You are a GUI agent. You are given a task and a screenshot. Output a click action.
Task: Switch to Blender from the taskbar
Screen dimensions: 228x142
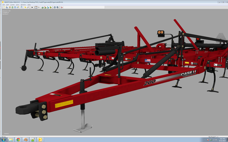[x=26, y=139]
